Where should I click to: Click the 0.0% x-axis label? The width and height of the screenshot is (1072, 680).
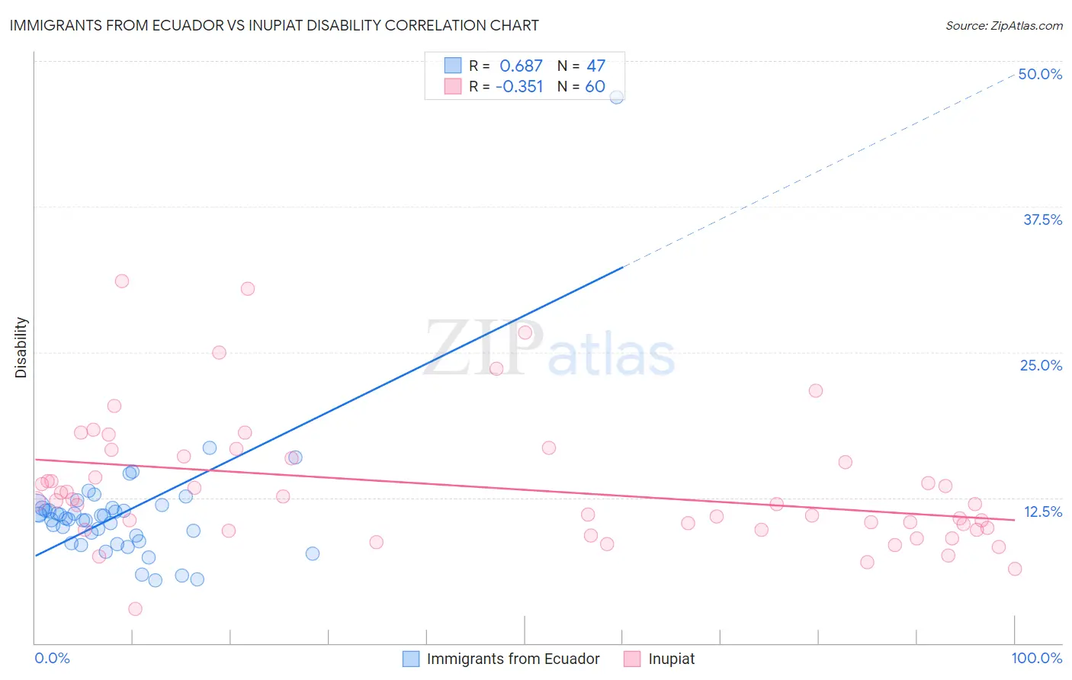(53, 658)
